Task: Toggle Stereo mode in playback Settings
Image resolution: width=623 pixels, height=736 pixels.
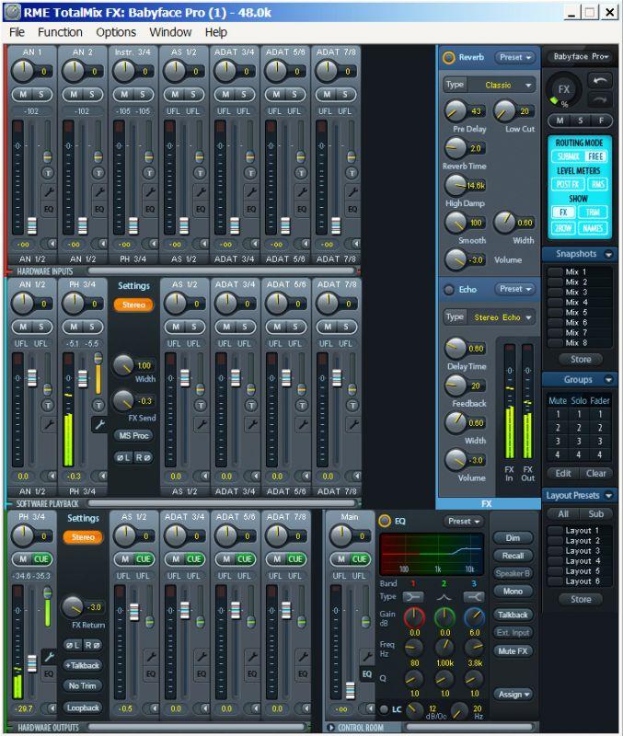Action: point(133,305)
